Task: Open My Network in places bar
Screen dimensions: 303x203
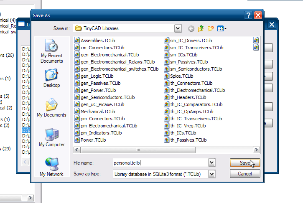Action: (51, 166)
